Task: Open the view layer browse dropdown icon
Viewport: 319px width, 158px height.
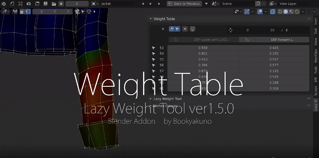Action: [x=273, y=4]
